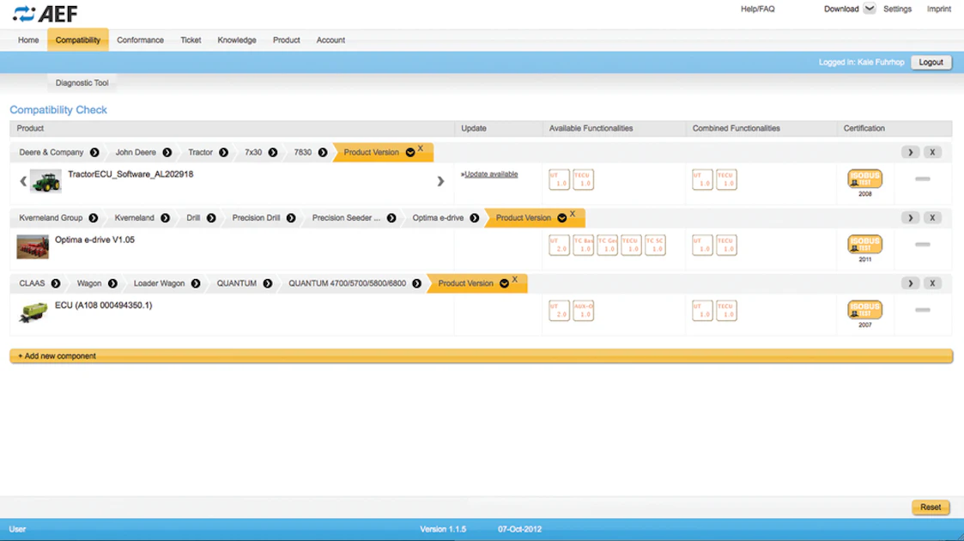The width and height of the screenshot is (964, 541).
Task: Remove the Kverneland Group component row
Action: pos(932,217)
